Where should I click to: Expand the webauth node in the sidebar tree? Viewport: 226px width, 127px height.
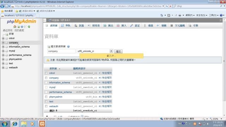pos(3,68)
